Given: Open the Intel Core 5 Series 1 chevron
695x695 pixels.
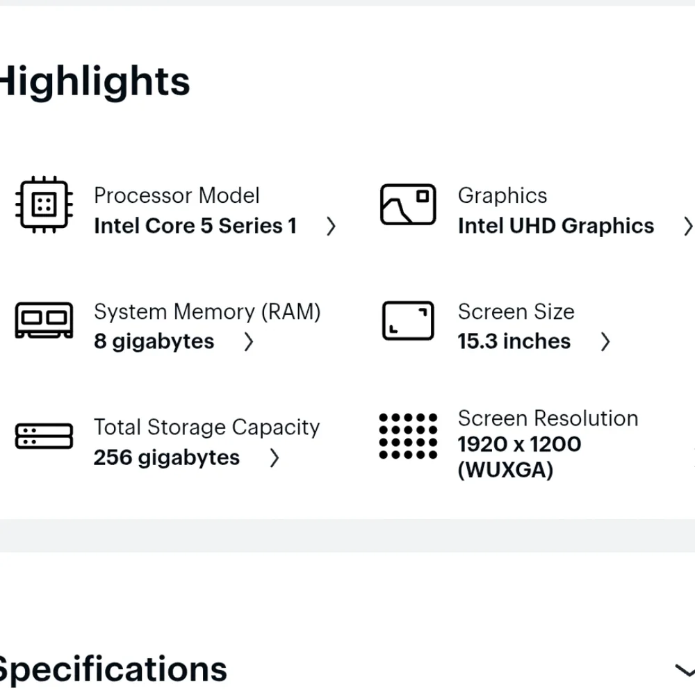Looking at the screenshot, I should pyautogui.click(x=331, y=227).
